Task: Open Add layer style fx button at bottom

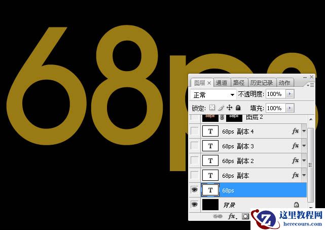Action: coord(232,216)
